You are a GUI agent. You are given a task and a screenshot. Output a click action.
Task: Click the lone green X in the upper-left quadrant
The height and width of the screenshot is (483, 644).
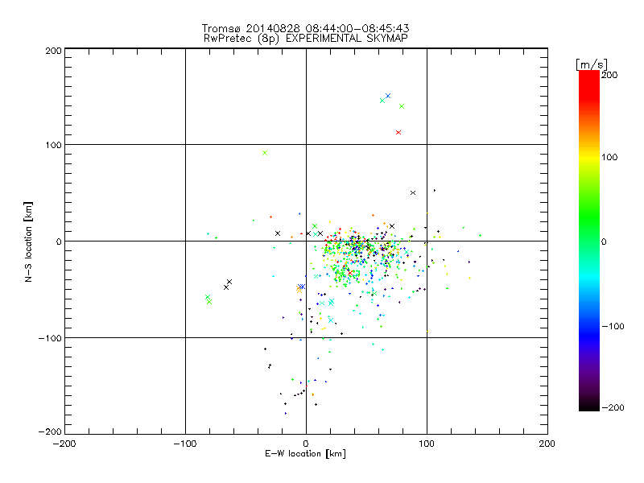(x=265, y=153)
